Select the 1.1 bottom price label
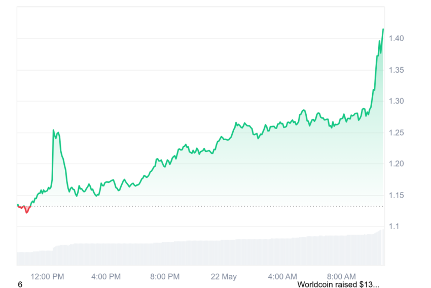Image resolution: width=431 pixels, height=288 pixels. pyautogui.click(x=393, y=227)
